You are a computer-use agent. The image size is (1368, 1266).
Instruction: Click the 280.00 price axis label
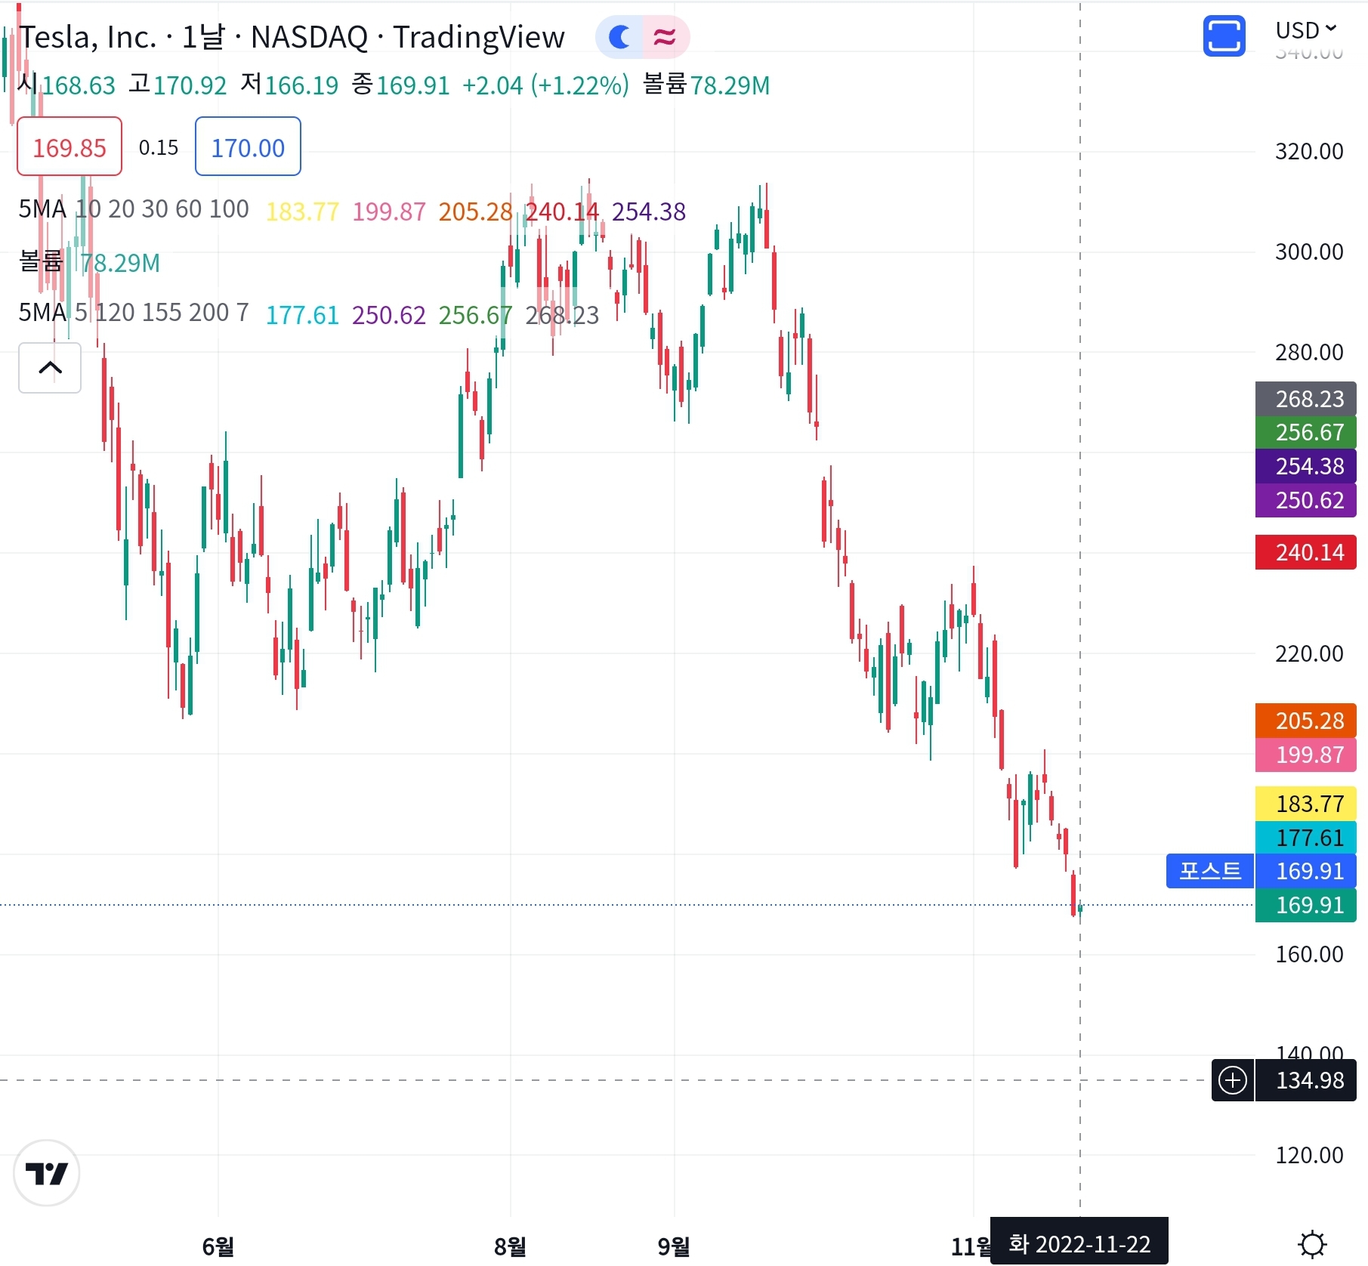[1309, 353]
